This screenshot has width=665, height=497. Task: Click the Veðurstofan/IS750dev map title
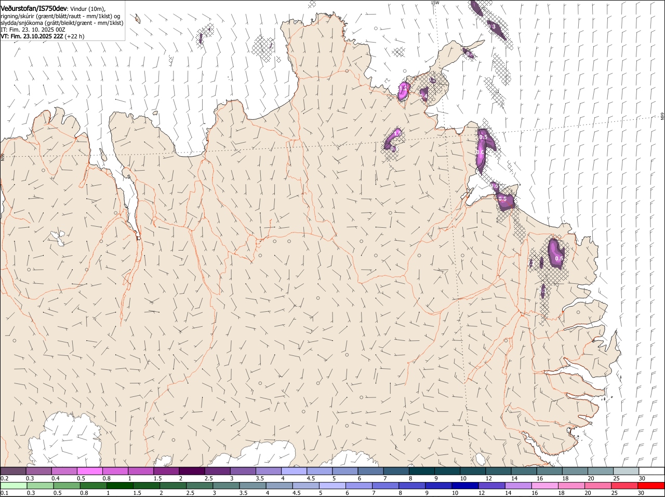coord(34,8)
